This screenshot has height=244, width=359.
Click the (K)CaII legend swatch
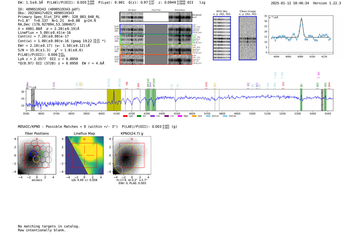(208, 116)
